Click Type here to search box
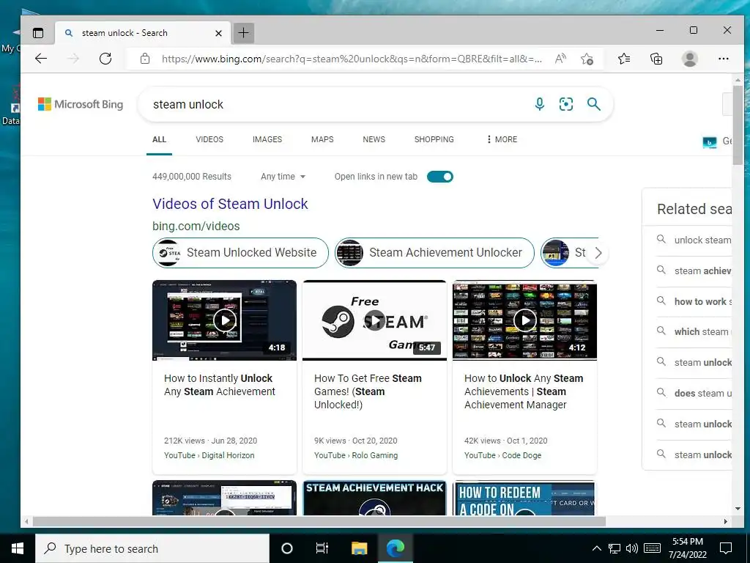Image resolution: width=750 pixels, height=563 pixels. pyautogui.click(x=152, y=548)
